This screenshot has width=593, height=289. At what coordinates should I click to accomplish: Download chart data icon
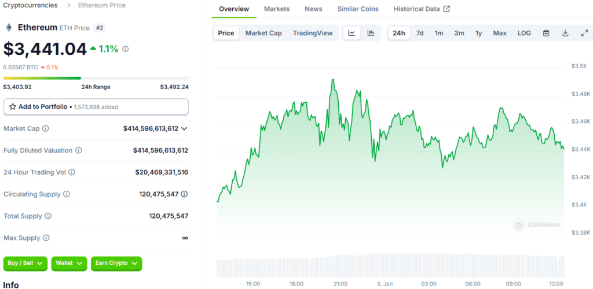[565, 33]
